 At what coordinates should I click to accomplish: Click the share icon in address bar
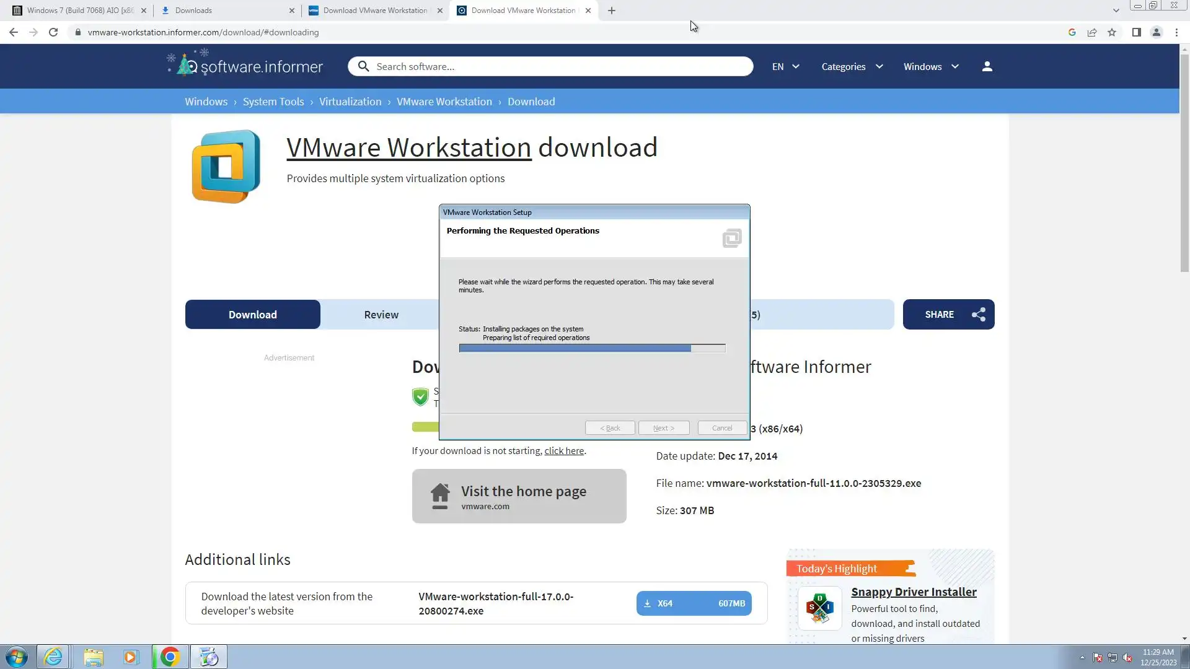coord(1092,32)
